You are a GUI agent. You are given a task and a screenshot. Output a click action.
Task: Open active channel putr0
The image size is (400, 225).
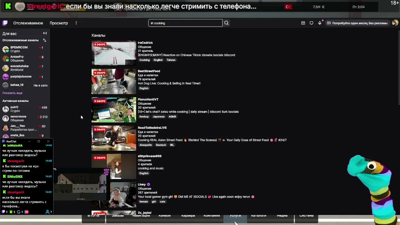coord(25,109)
